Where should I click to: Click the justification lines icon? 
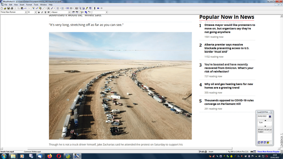pyautogui.click(x=49, y=12)
